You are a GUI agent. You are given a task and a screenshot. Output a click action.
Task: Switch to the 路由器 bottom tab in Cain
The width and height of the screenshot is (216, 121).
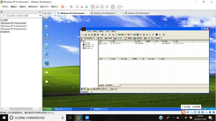98,89
